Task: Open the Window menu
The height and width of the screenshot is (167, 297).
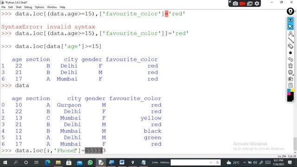Action: pyautogui.click(x=52, y=7)
